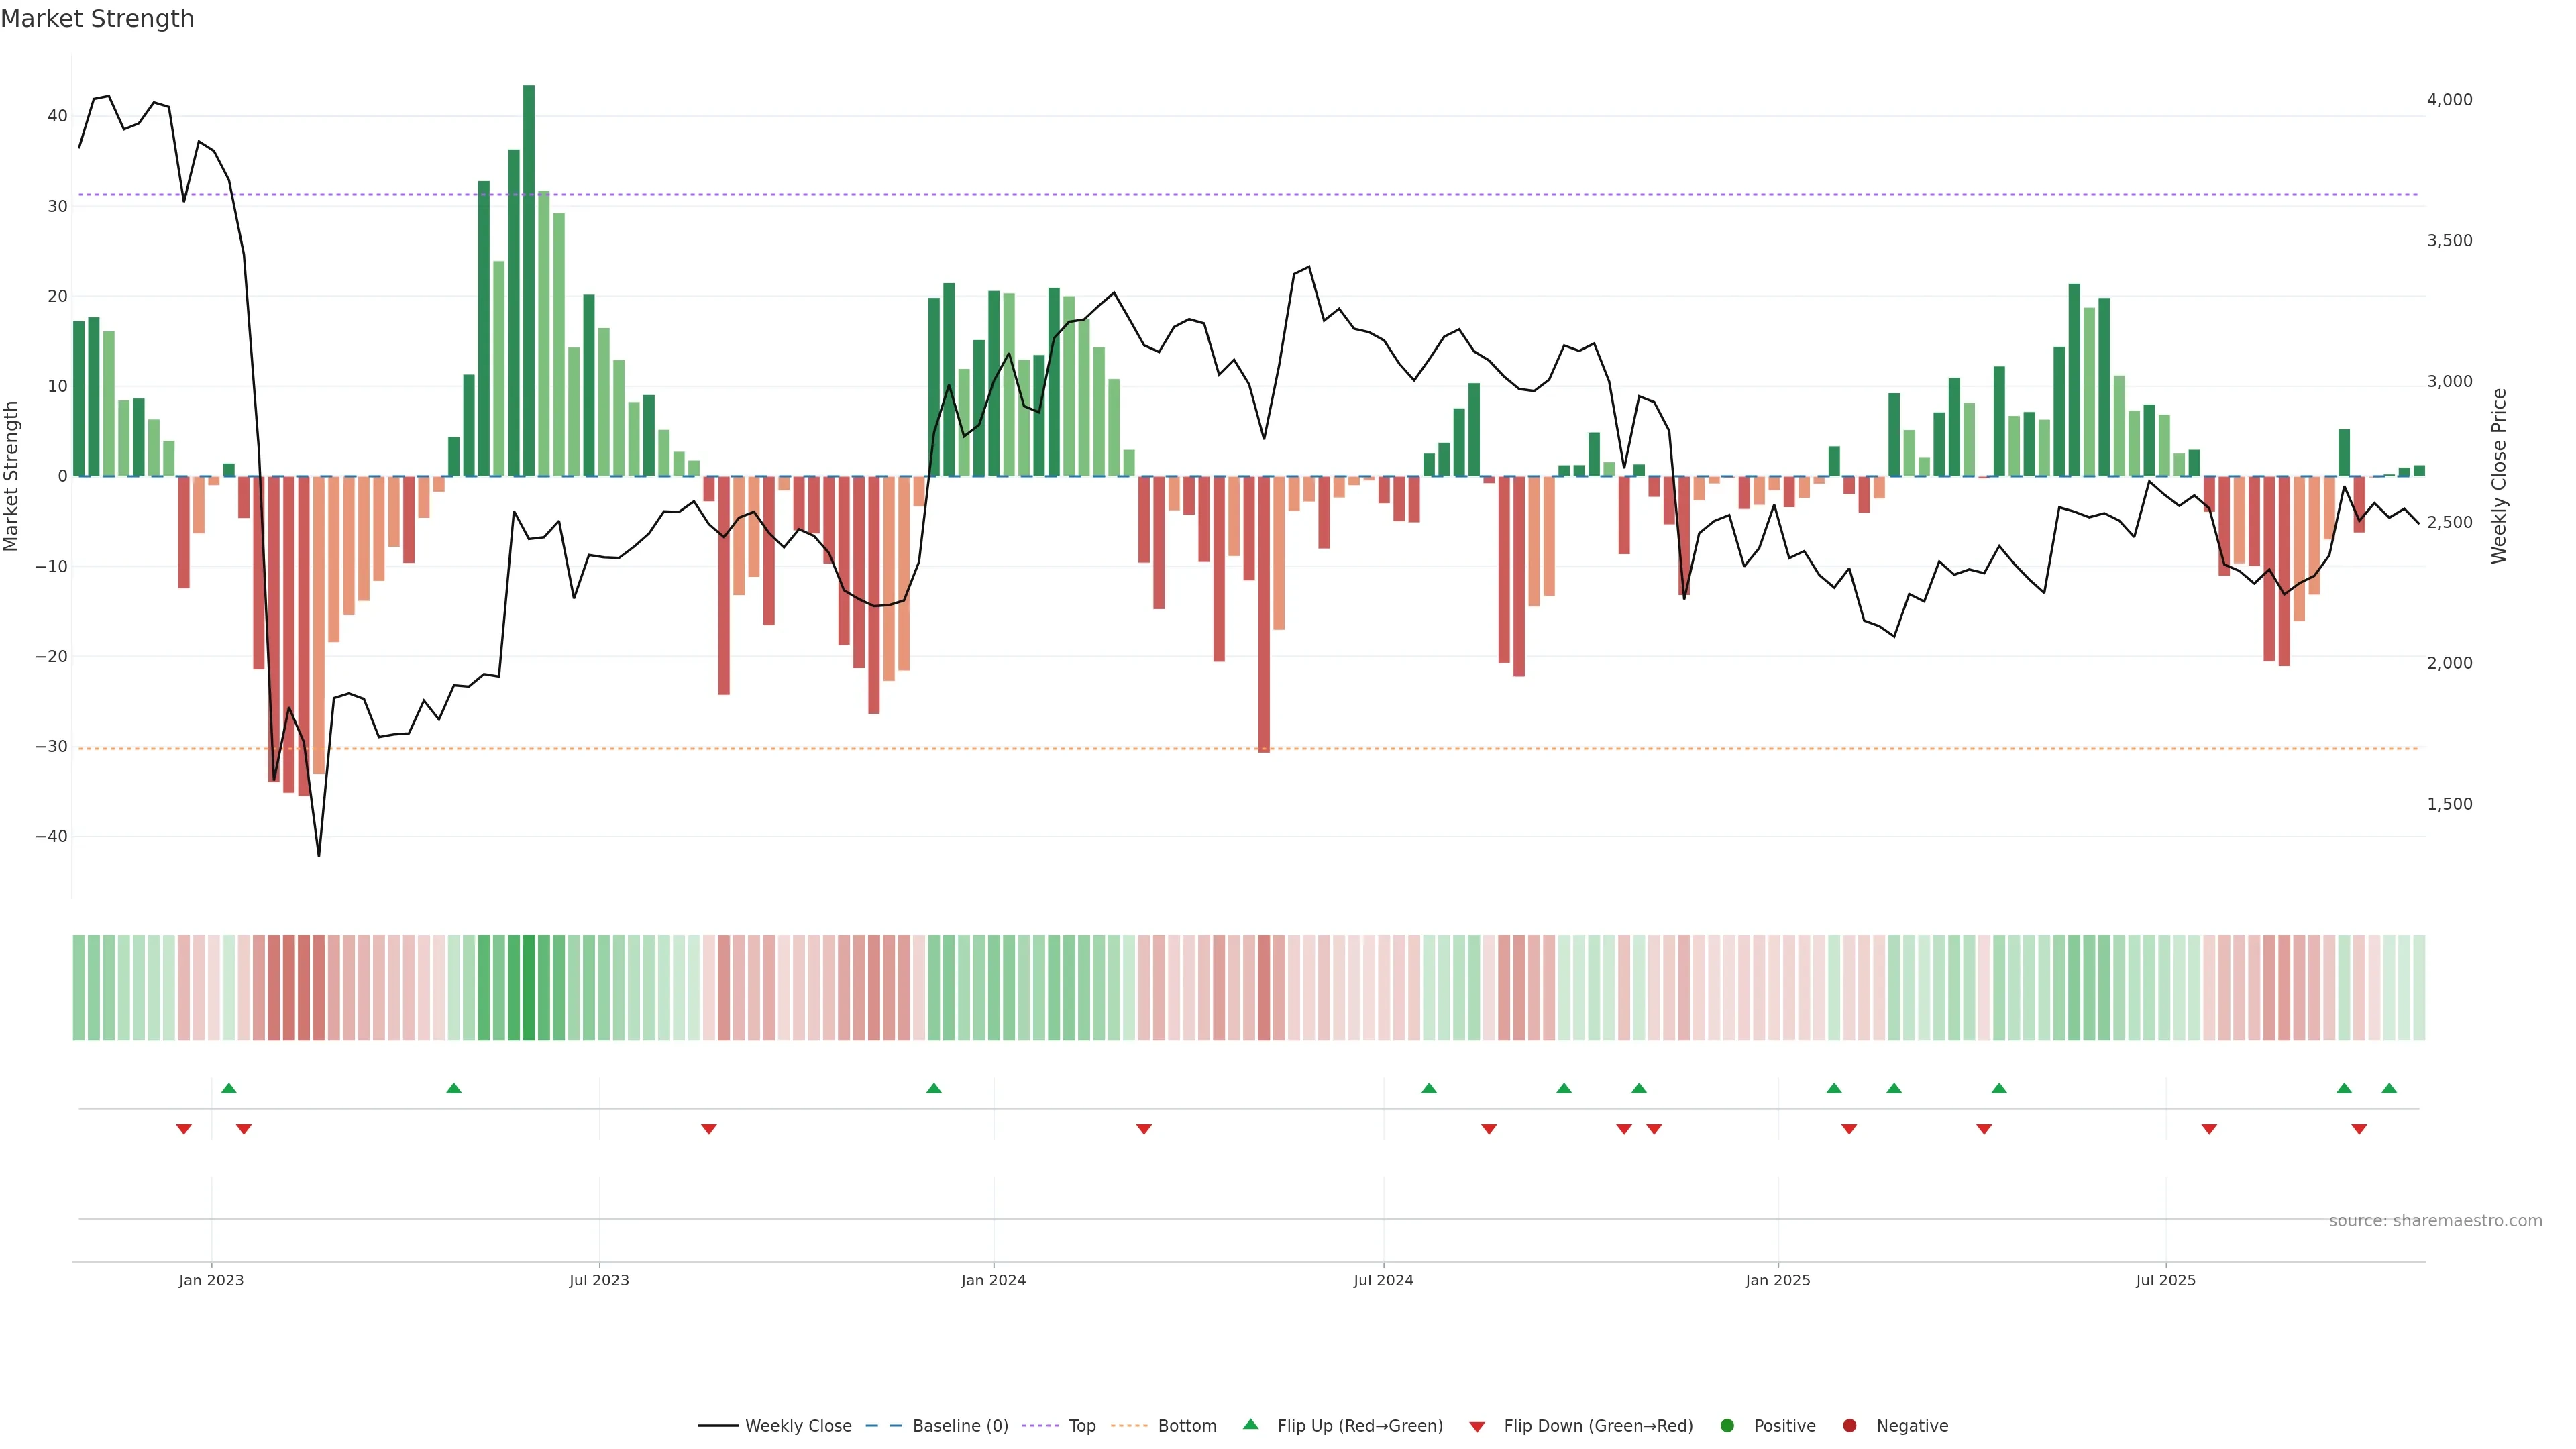
Task: Click the flip-down triangle before Jan 2023
Action: tap(184, 1129)
